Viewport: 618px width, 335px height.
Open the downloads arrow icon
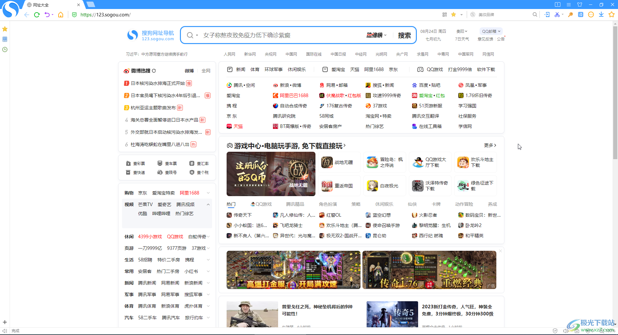click(x=601, y=14)
